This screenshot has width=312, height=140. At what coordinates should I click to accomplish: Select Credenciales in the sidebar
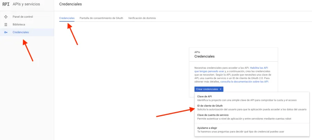[x=27, y=32]
